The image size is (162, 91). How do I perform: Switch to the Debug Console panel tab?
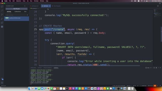pyautogui.click(x=48, y=68)
